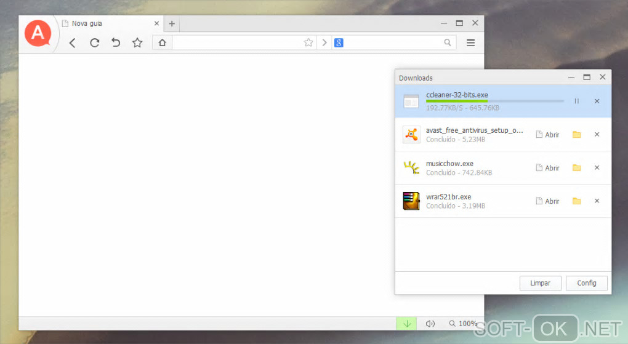Open download settings via Config button
The height and width of the screenshot is (344, 628).
tap(586, 283)
